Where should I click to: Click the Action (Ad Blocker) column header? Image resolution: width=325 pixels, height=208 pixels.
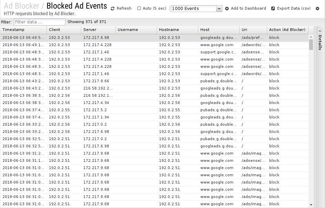coord(287,30)
